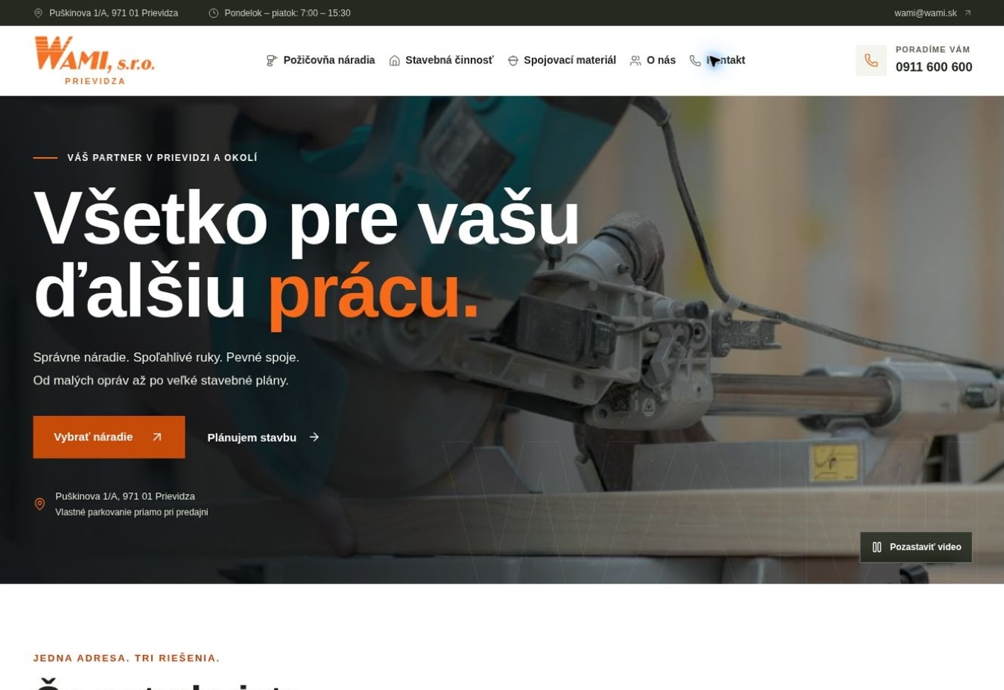This screenshot has height=690, width=1004.
Task: Click the house icon beside Stavebná činnosť
Action: pyautogui.click(x=395, y=60)
